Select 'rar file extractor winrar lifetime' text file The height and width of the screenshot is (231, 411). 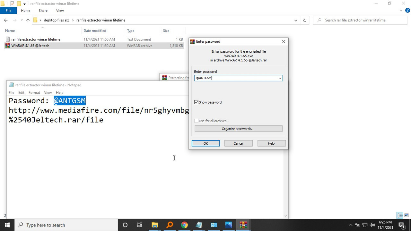click(x=36, y=39)
